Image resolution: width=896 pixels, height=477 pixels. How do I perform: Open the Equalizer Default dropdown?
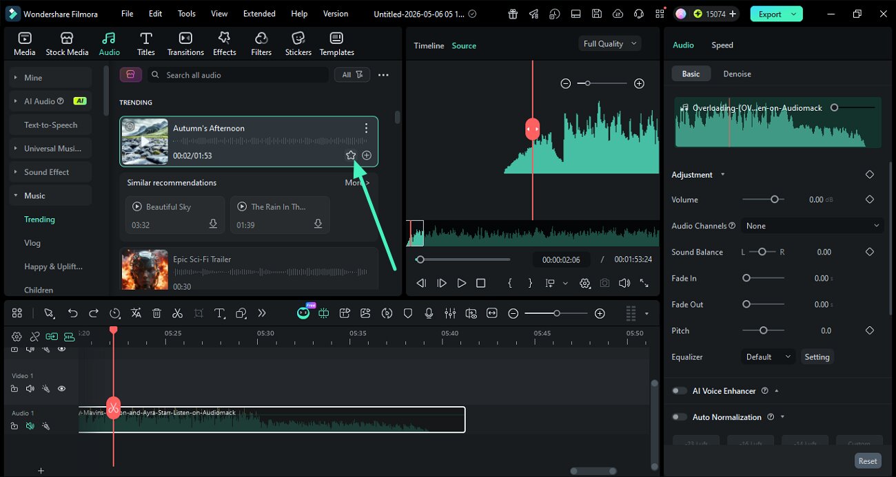(768, 357)
